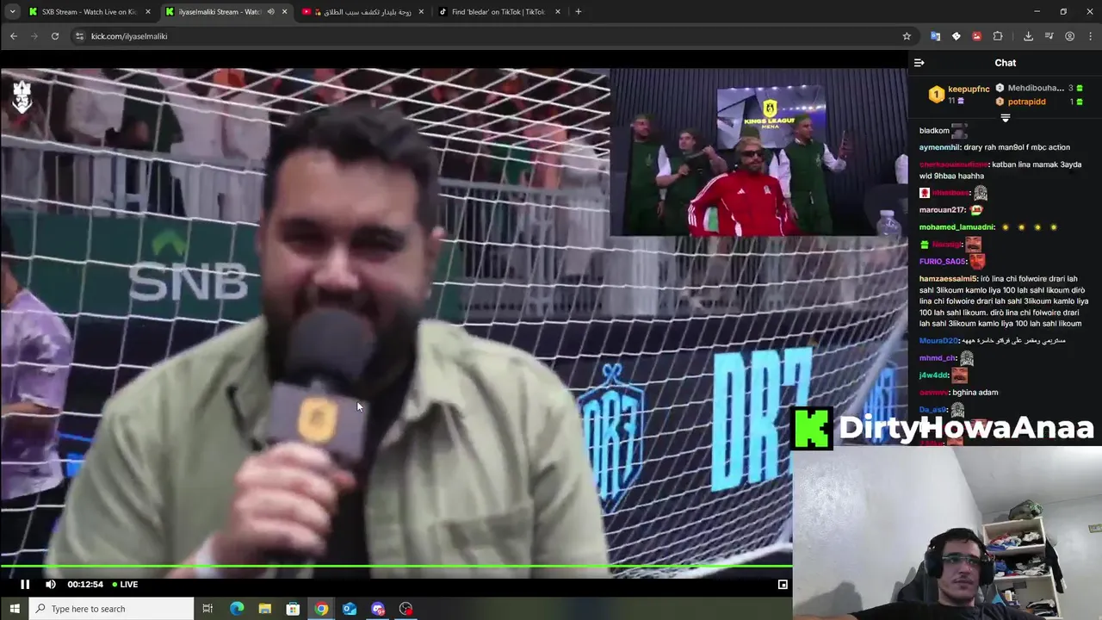Image resolution: width=1102 pixels, height=620 pixels.
Task: Expand the gift leaderboard chevron
Action: click(x=1005, y=118)
